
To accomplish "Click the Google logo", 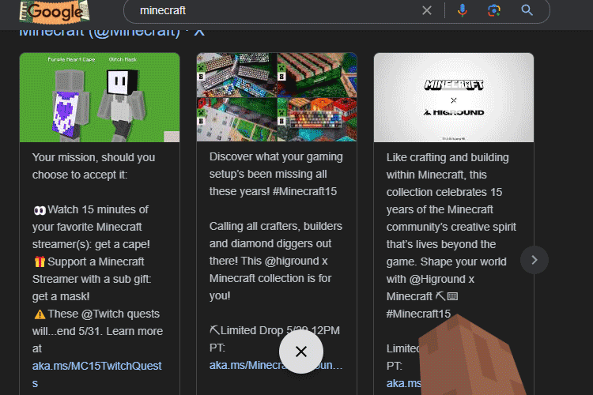I will pyautogui.click(x=55, y=11).
